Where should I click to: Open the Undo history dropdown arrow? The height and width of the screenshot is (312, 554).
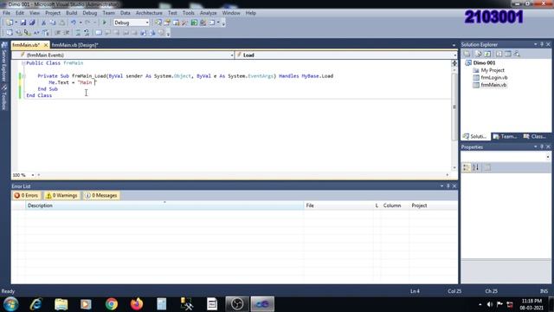pos(81,23)
